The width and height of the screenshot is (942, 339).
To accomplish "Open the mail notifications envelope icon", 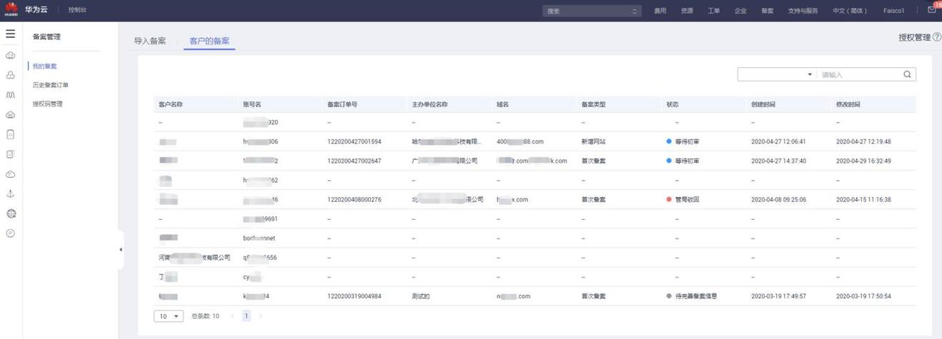I will point(931,10).
